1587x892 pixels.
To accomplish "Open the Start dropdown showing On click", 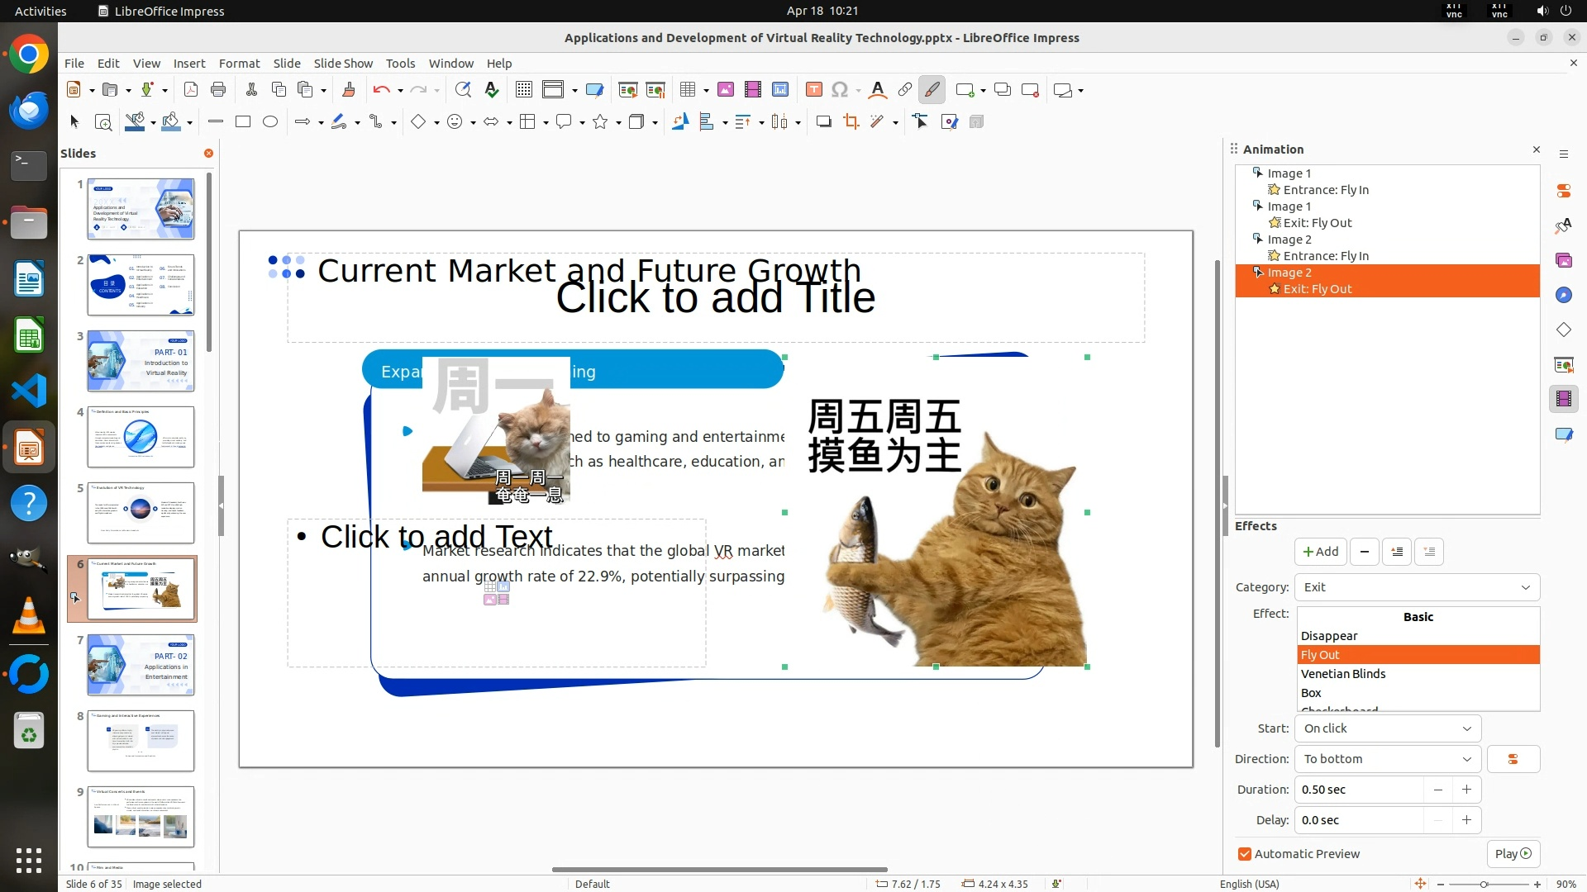I will [x=1387, y=728].
